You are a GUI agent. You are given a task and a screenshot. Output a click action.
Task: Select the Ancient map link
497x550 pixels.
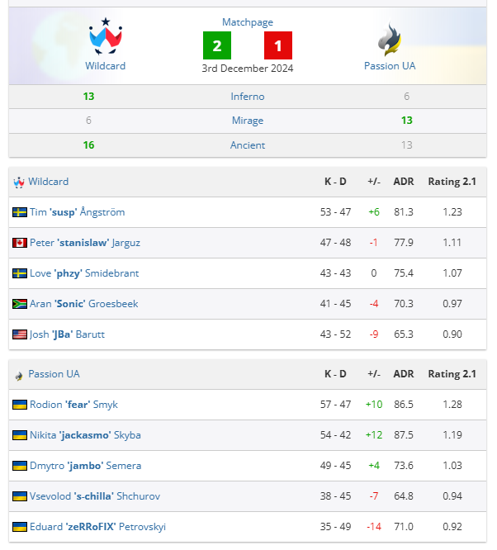pyautogui.click(x=248, y=145)
